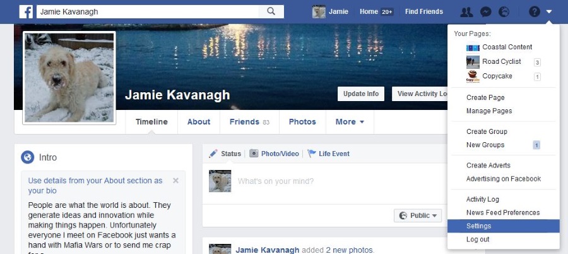Click the dog profile picture

pyautogui.click(x=69, y=78)
